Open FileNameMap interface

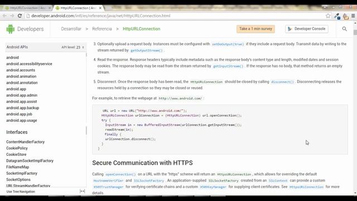point(18,167)
